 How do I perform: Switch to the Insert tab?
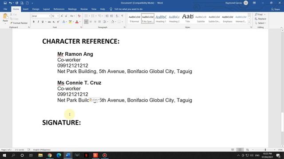26,9
